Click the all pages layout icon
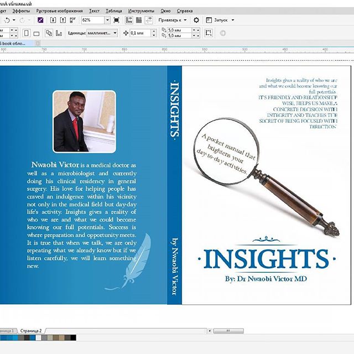This screenshot has height=354, width=354. (x=49, y=33)
